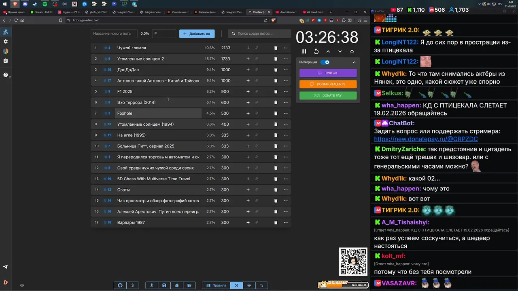Collapse the Интеграции panel
This screenshot has width=518, height=291.
[354, 62]
